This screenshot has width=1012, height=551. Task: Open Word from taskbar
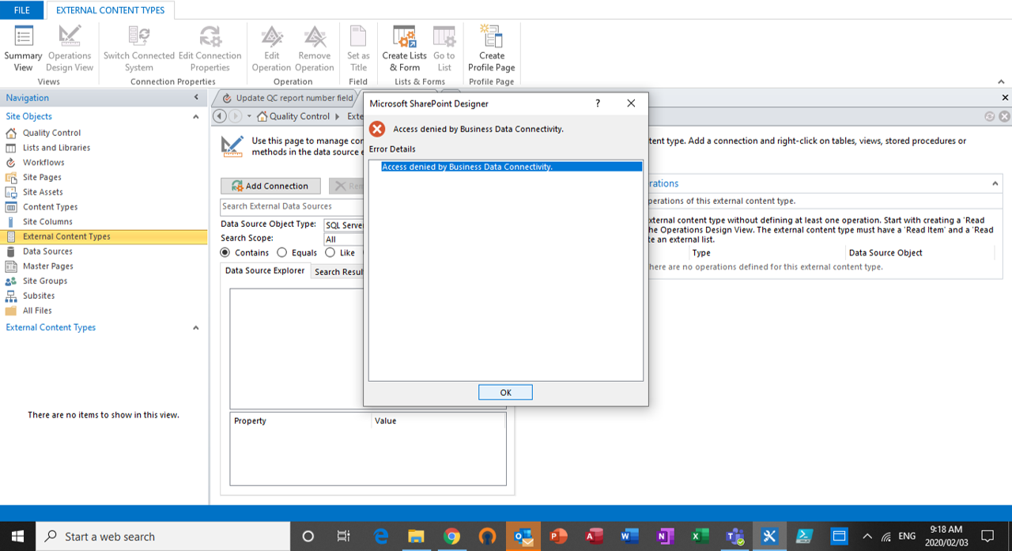[630, 536]
